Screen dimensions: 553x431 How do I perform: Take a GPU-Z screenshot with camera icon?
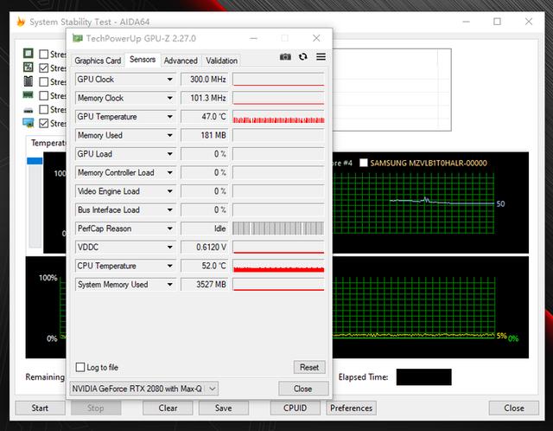point(285,57)
